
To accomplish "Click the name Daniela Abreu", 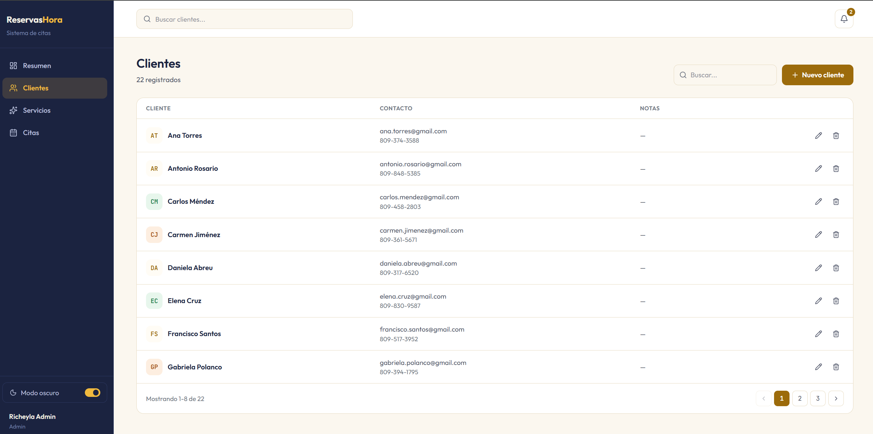I will pos(190,268).
